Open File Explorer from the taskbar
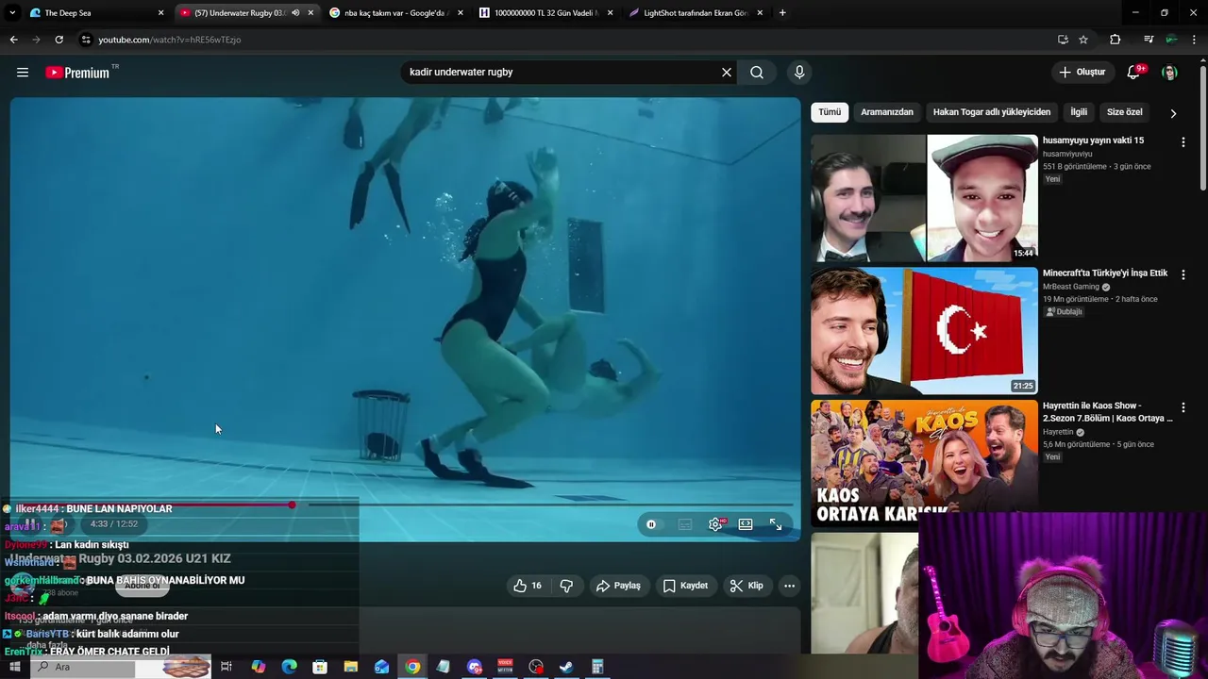 [351, 667]
